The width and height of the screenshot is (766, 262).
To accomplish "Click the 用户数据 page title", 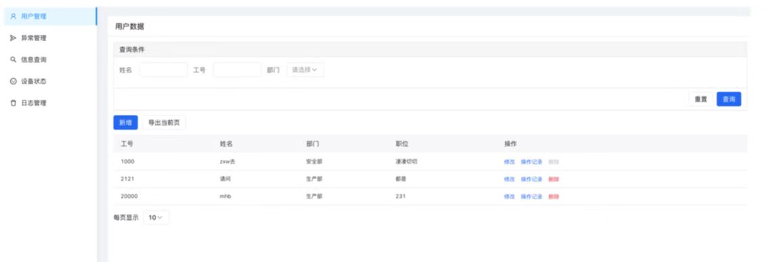I will (x=129, y=27).
